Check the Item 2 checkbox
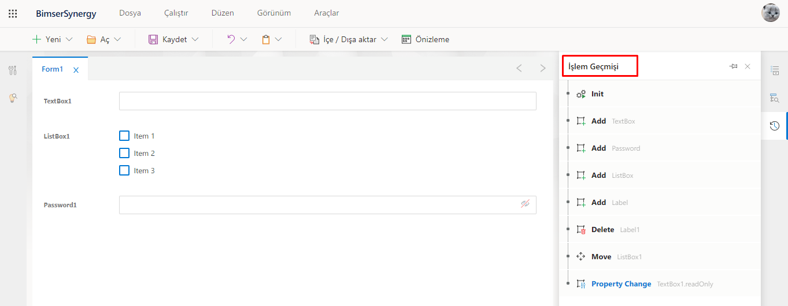Screen dimensions: 788x306 [124, 153]
